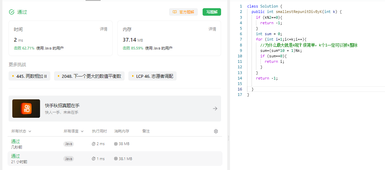385x170 pixels.
Task: Click code line 'sum=(sum*10 + 1)%k;'
Action: click(281, 51)
